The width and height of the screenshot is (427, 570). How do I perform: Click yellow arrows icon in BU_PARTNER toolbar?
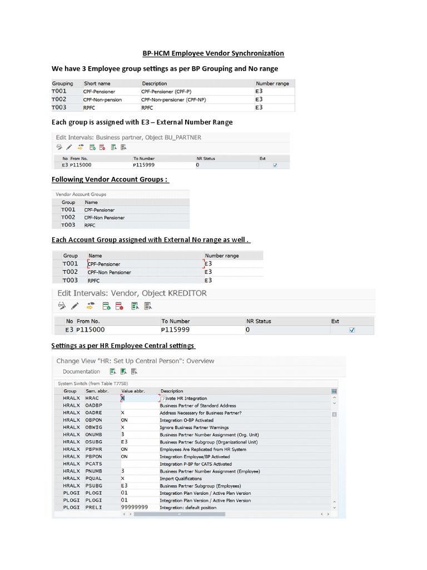(81, 147)
